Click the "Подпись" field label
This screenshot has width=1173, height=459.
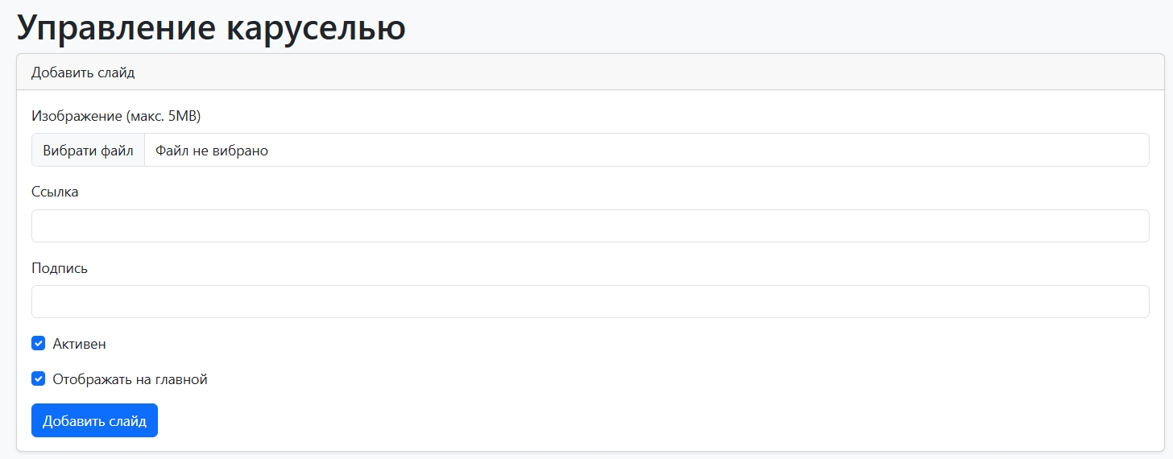[60, 268]
